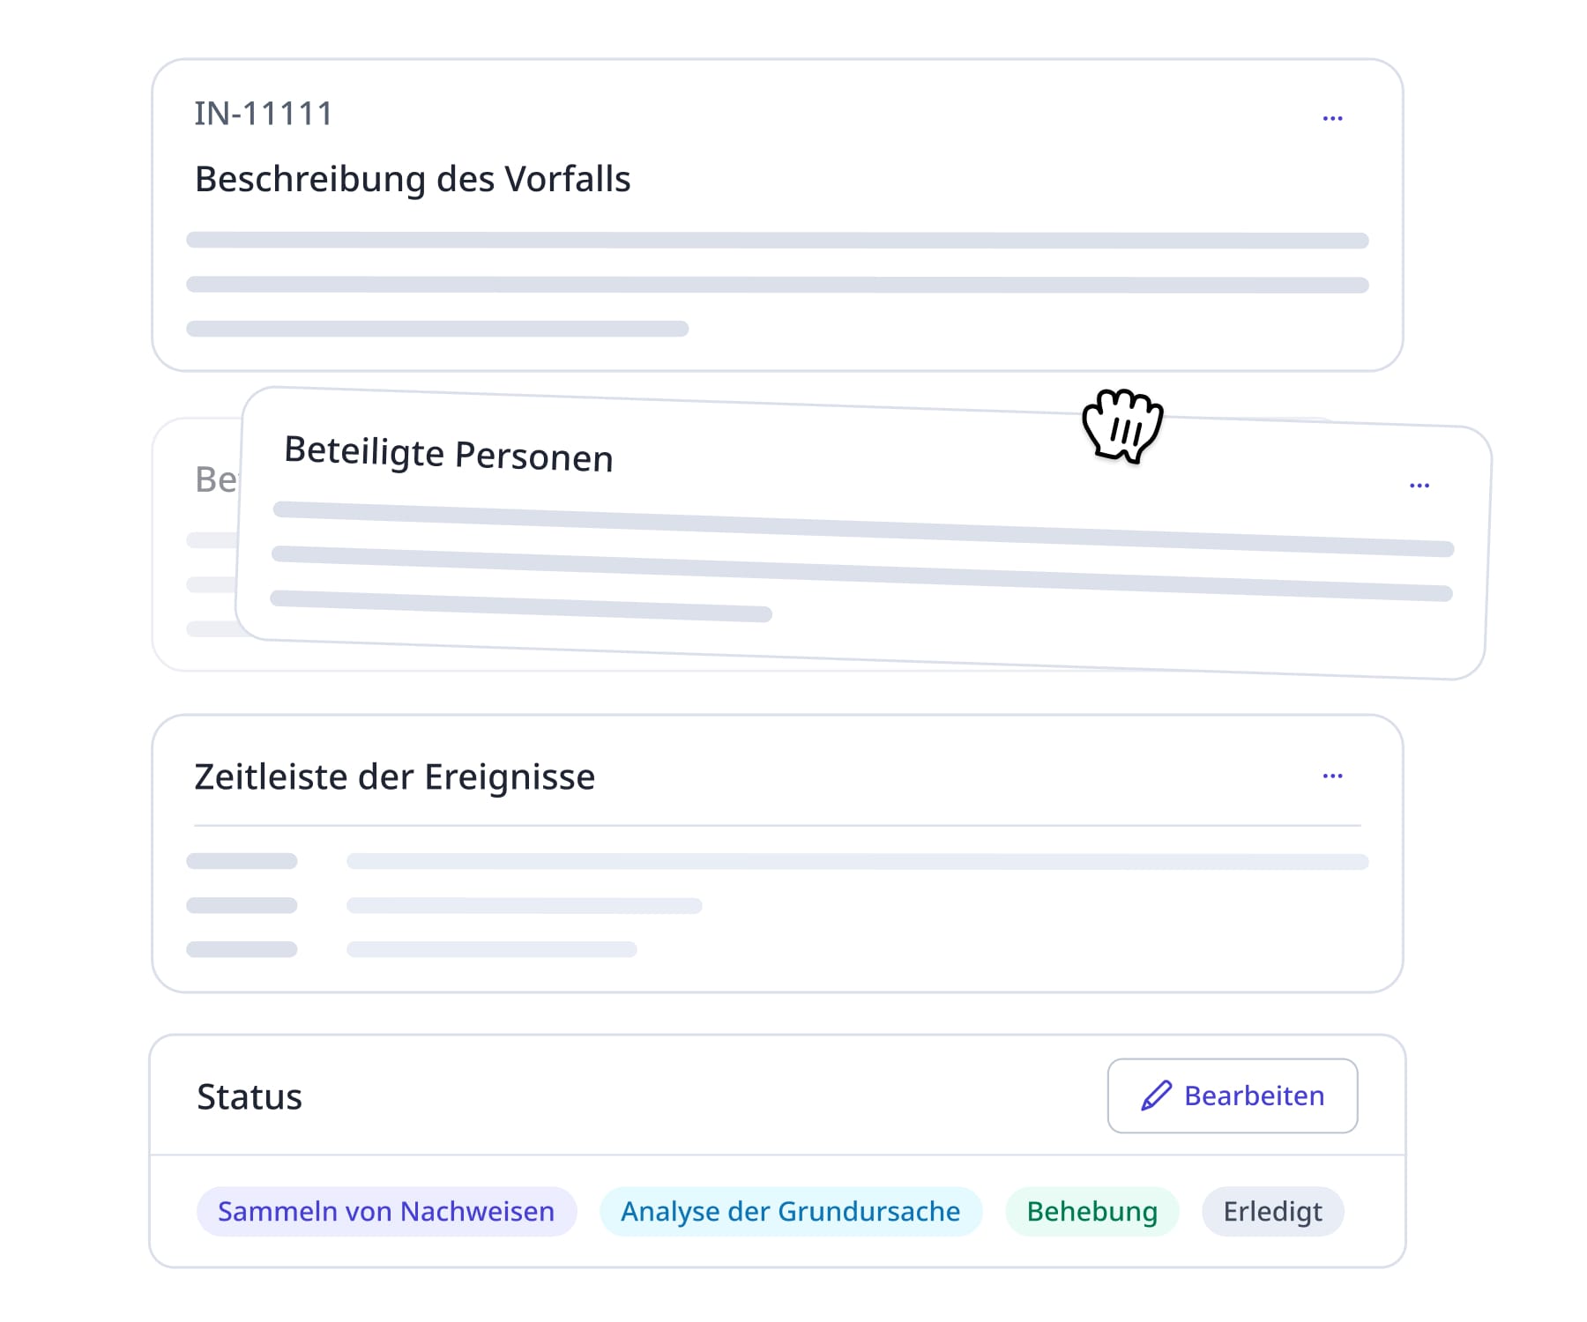Click the Beteiligte Personen title on dragged card
The height and width of the screenshot is (1322, 1587).
tap(448, 455)
